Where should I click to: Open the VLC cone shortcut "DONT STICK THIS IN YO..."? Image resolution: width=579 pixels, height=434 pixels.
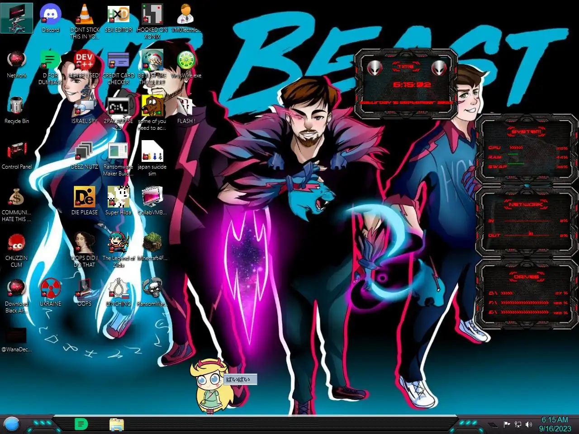coord(85,21)
